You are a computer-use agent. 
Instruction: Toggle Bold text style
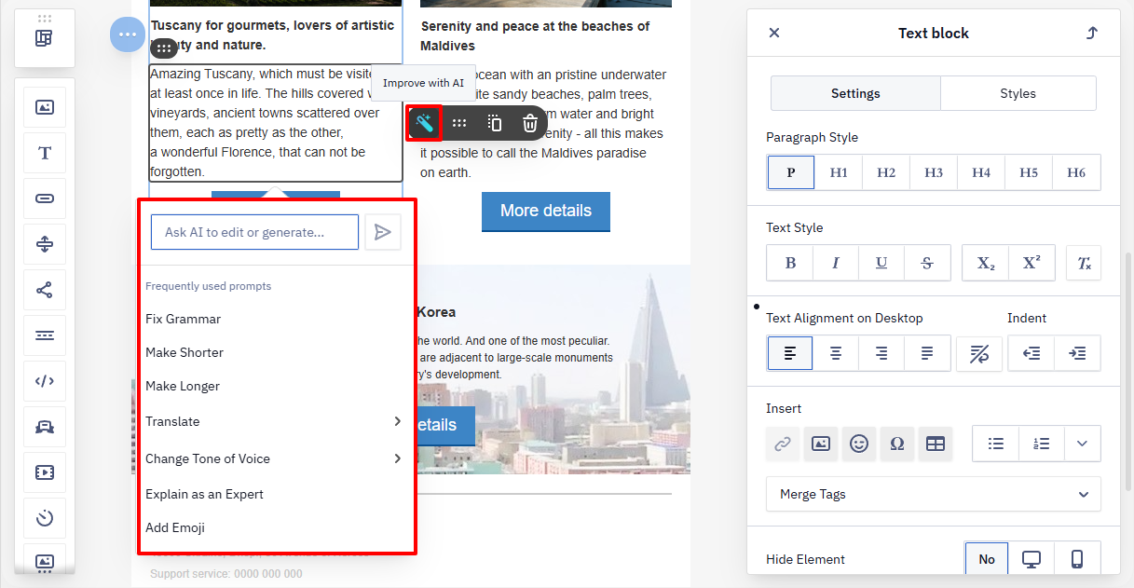tap(790, 263)
